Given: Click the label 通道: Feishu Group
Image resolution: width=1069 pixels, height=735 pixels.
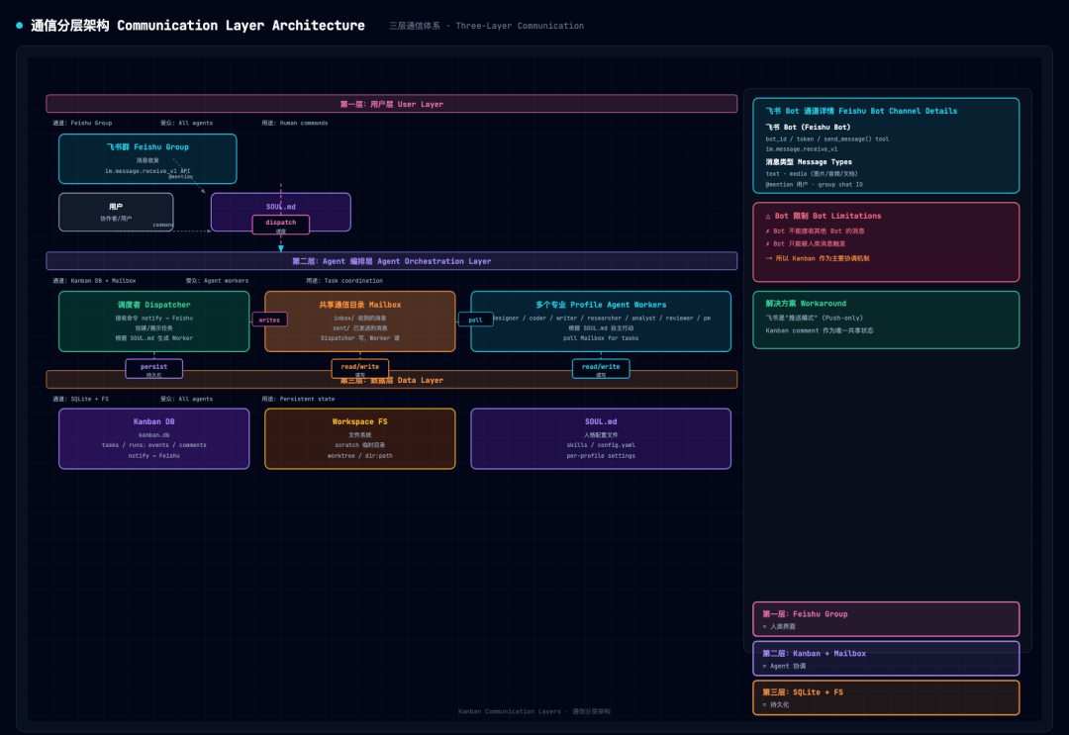Looking at the screenshot, I should (82, 124).
